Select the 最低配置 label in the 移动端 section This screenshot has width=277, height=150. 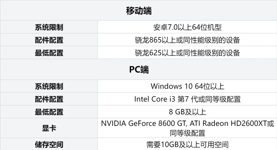point(49,53)
